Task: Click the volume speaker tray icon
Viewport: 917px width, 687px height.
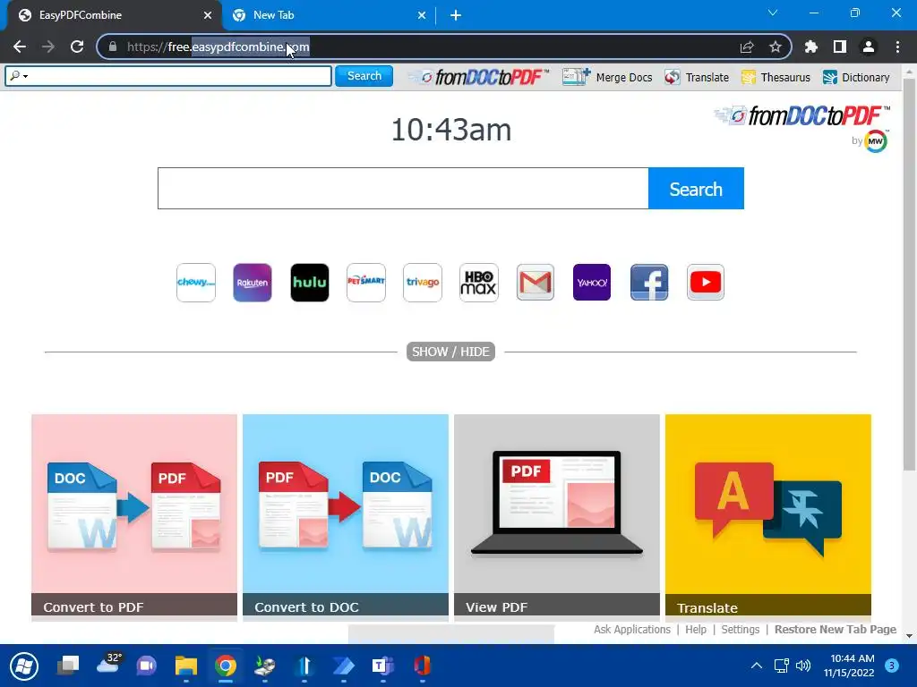Action: point(803,666)
